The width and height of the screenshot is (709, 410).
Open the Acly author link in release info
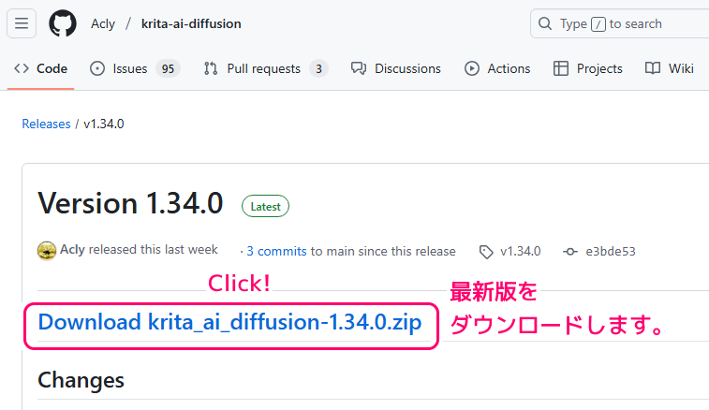pyautogui.click(x=72, y=250)
